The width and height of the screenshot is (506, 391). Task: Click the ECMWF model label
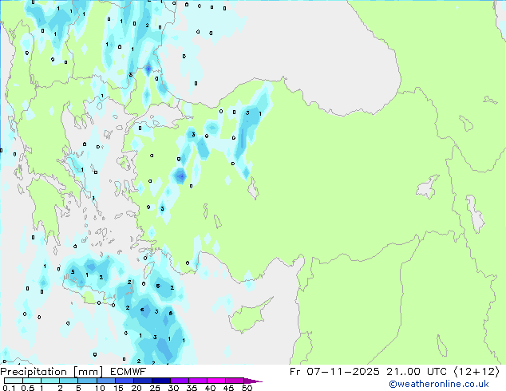tap(128, 372)
